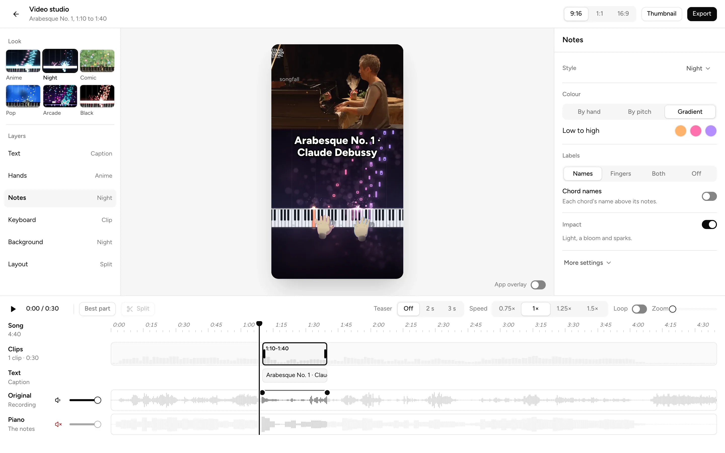This screenshot has height=453, width=725.
Task: Select the Pop look thumbnail
Action: tap(23, 96)
